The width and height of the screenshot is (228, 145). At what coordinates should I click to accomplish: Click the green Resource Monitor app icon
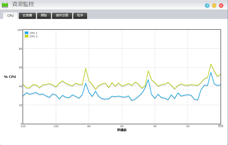pyautogui.click(x=5, y=5)
